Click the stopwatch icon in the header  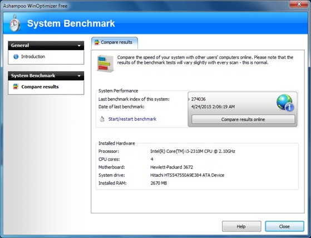tap(15, 23)
